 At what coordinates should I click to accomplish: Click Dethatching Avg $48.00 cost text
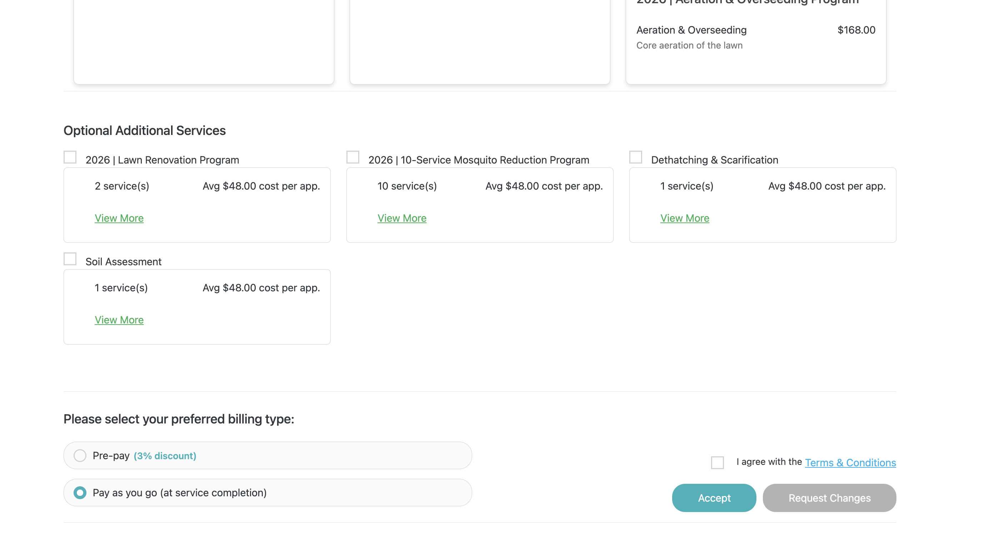pos(826,186)
